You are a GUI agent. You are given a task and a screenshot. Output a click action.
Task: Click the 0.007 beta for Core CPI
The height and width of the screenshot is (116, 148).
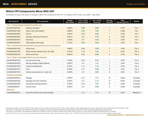point(123,93)
